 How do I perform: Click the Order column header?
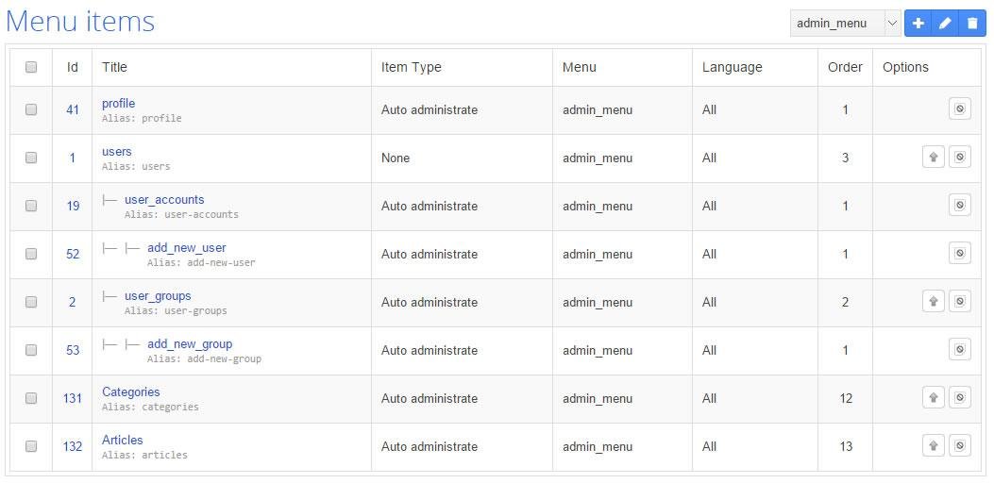[x=845, y=67]
